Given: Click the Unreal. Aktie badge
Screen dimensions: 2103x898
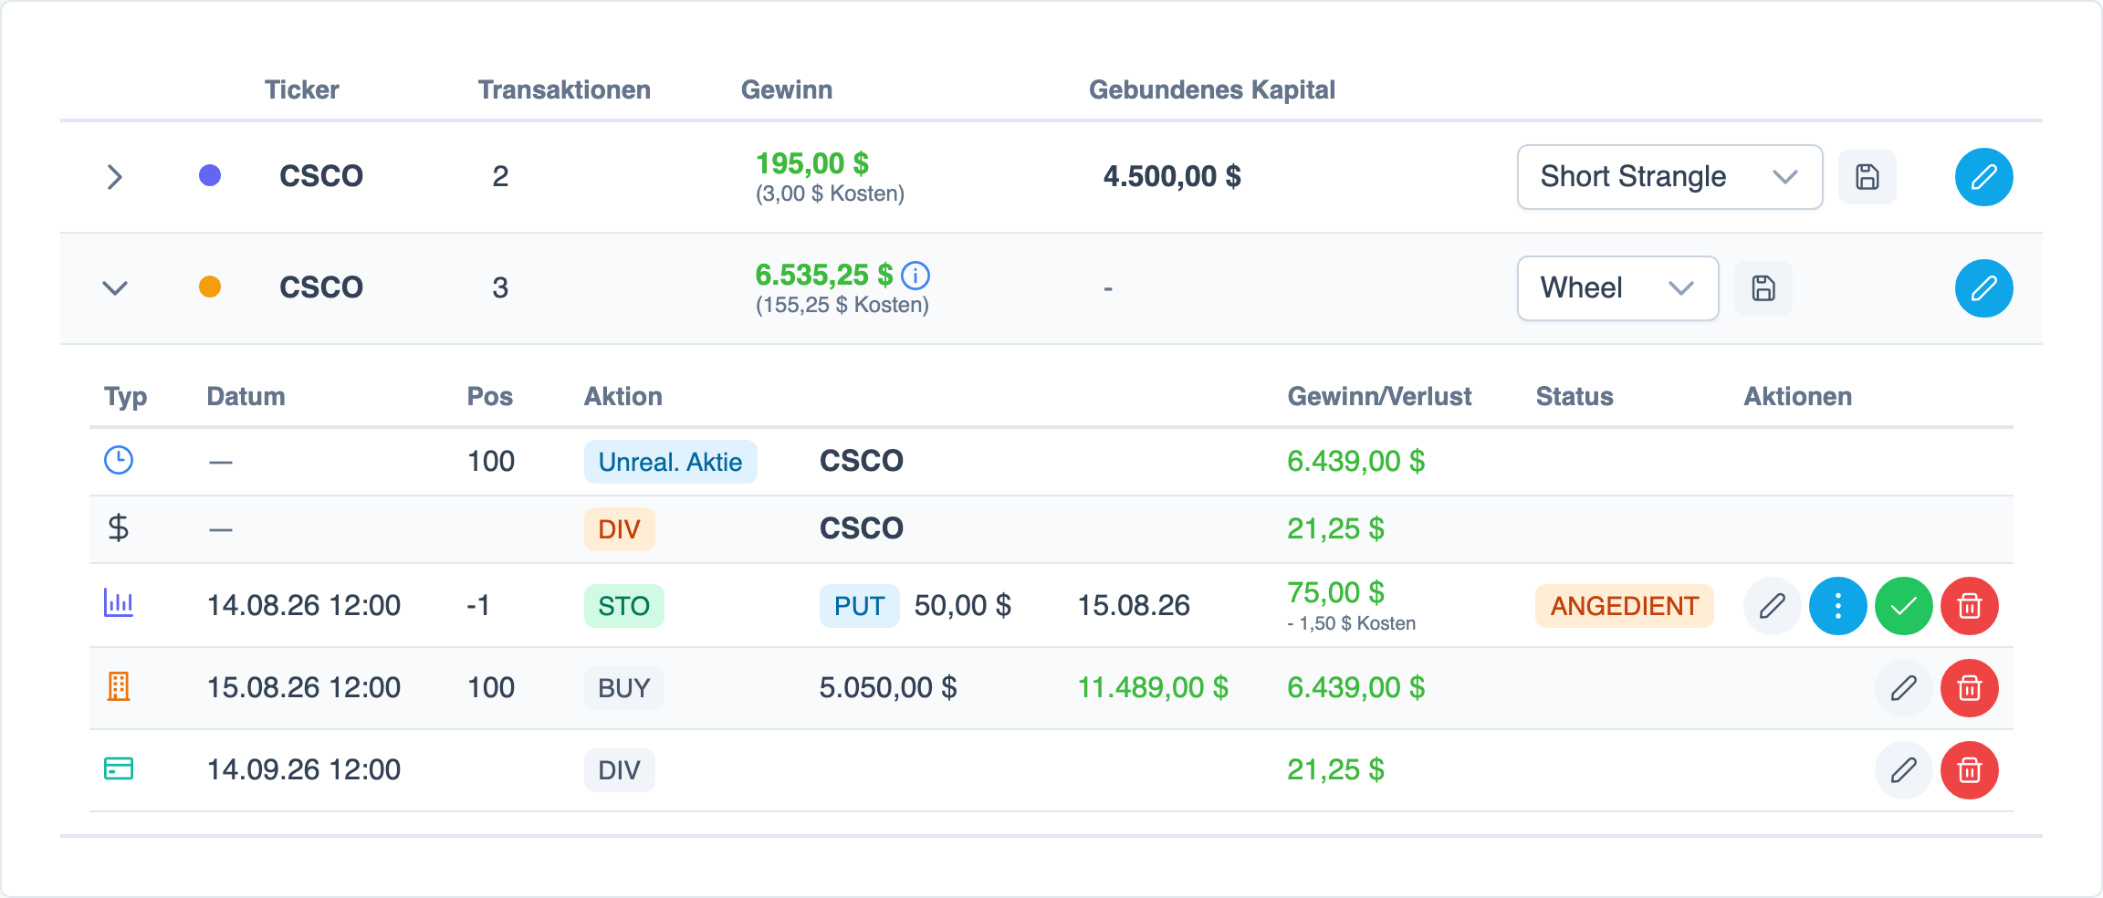Looking at the screenshot, I should 670,462.
